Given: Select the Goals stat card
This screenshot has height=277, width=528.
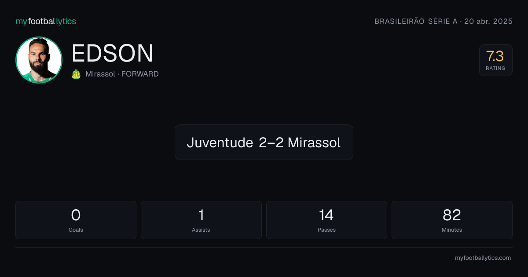Looking at the screenshot, I should pos(76,220).
